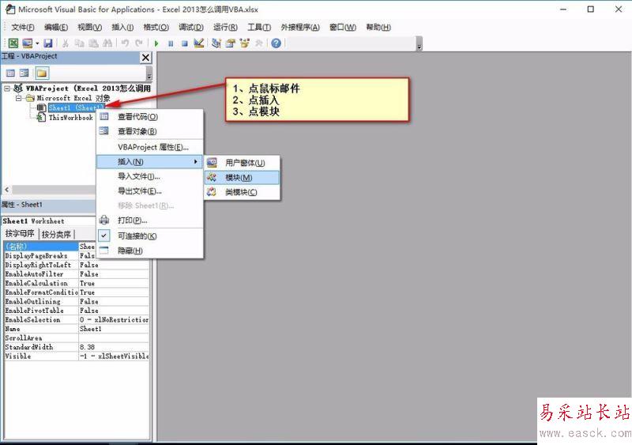Image resolution: width=632 pixels, height=445 pixels.
Task: Open the 编辑(E) menu
Action: tap(56, 27)
